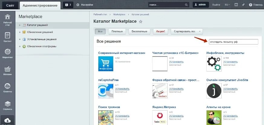The width and height of the screenshot is (264, 125).
Task: Open the Маркетинг sidebar section
Action: pyautogui.click(x=8, y=54)
